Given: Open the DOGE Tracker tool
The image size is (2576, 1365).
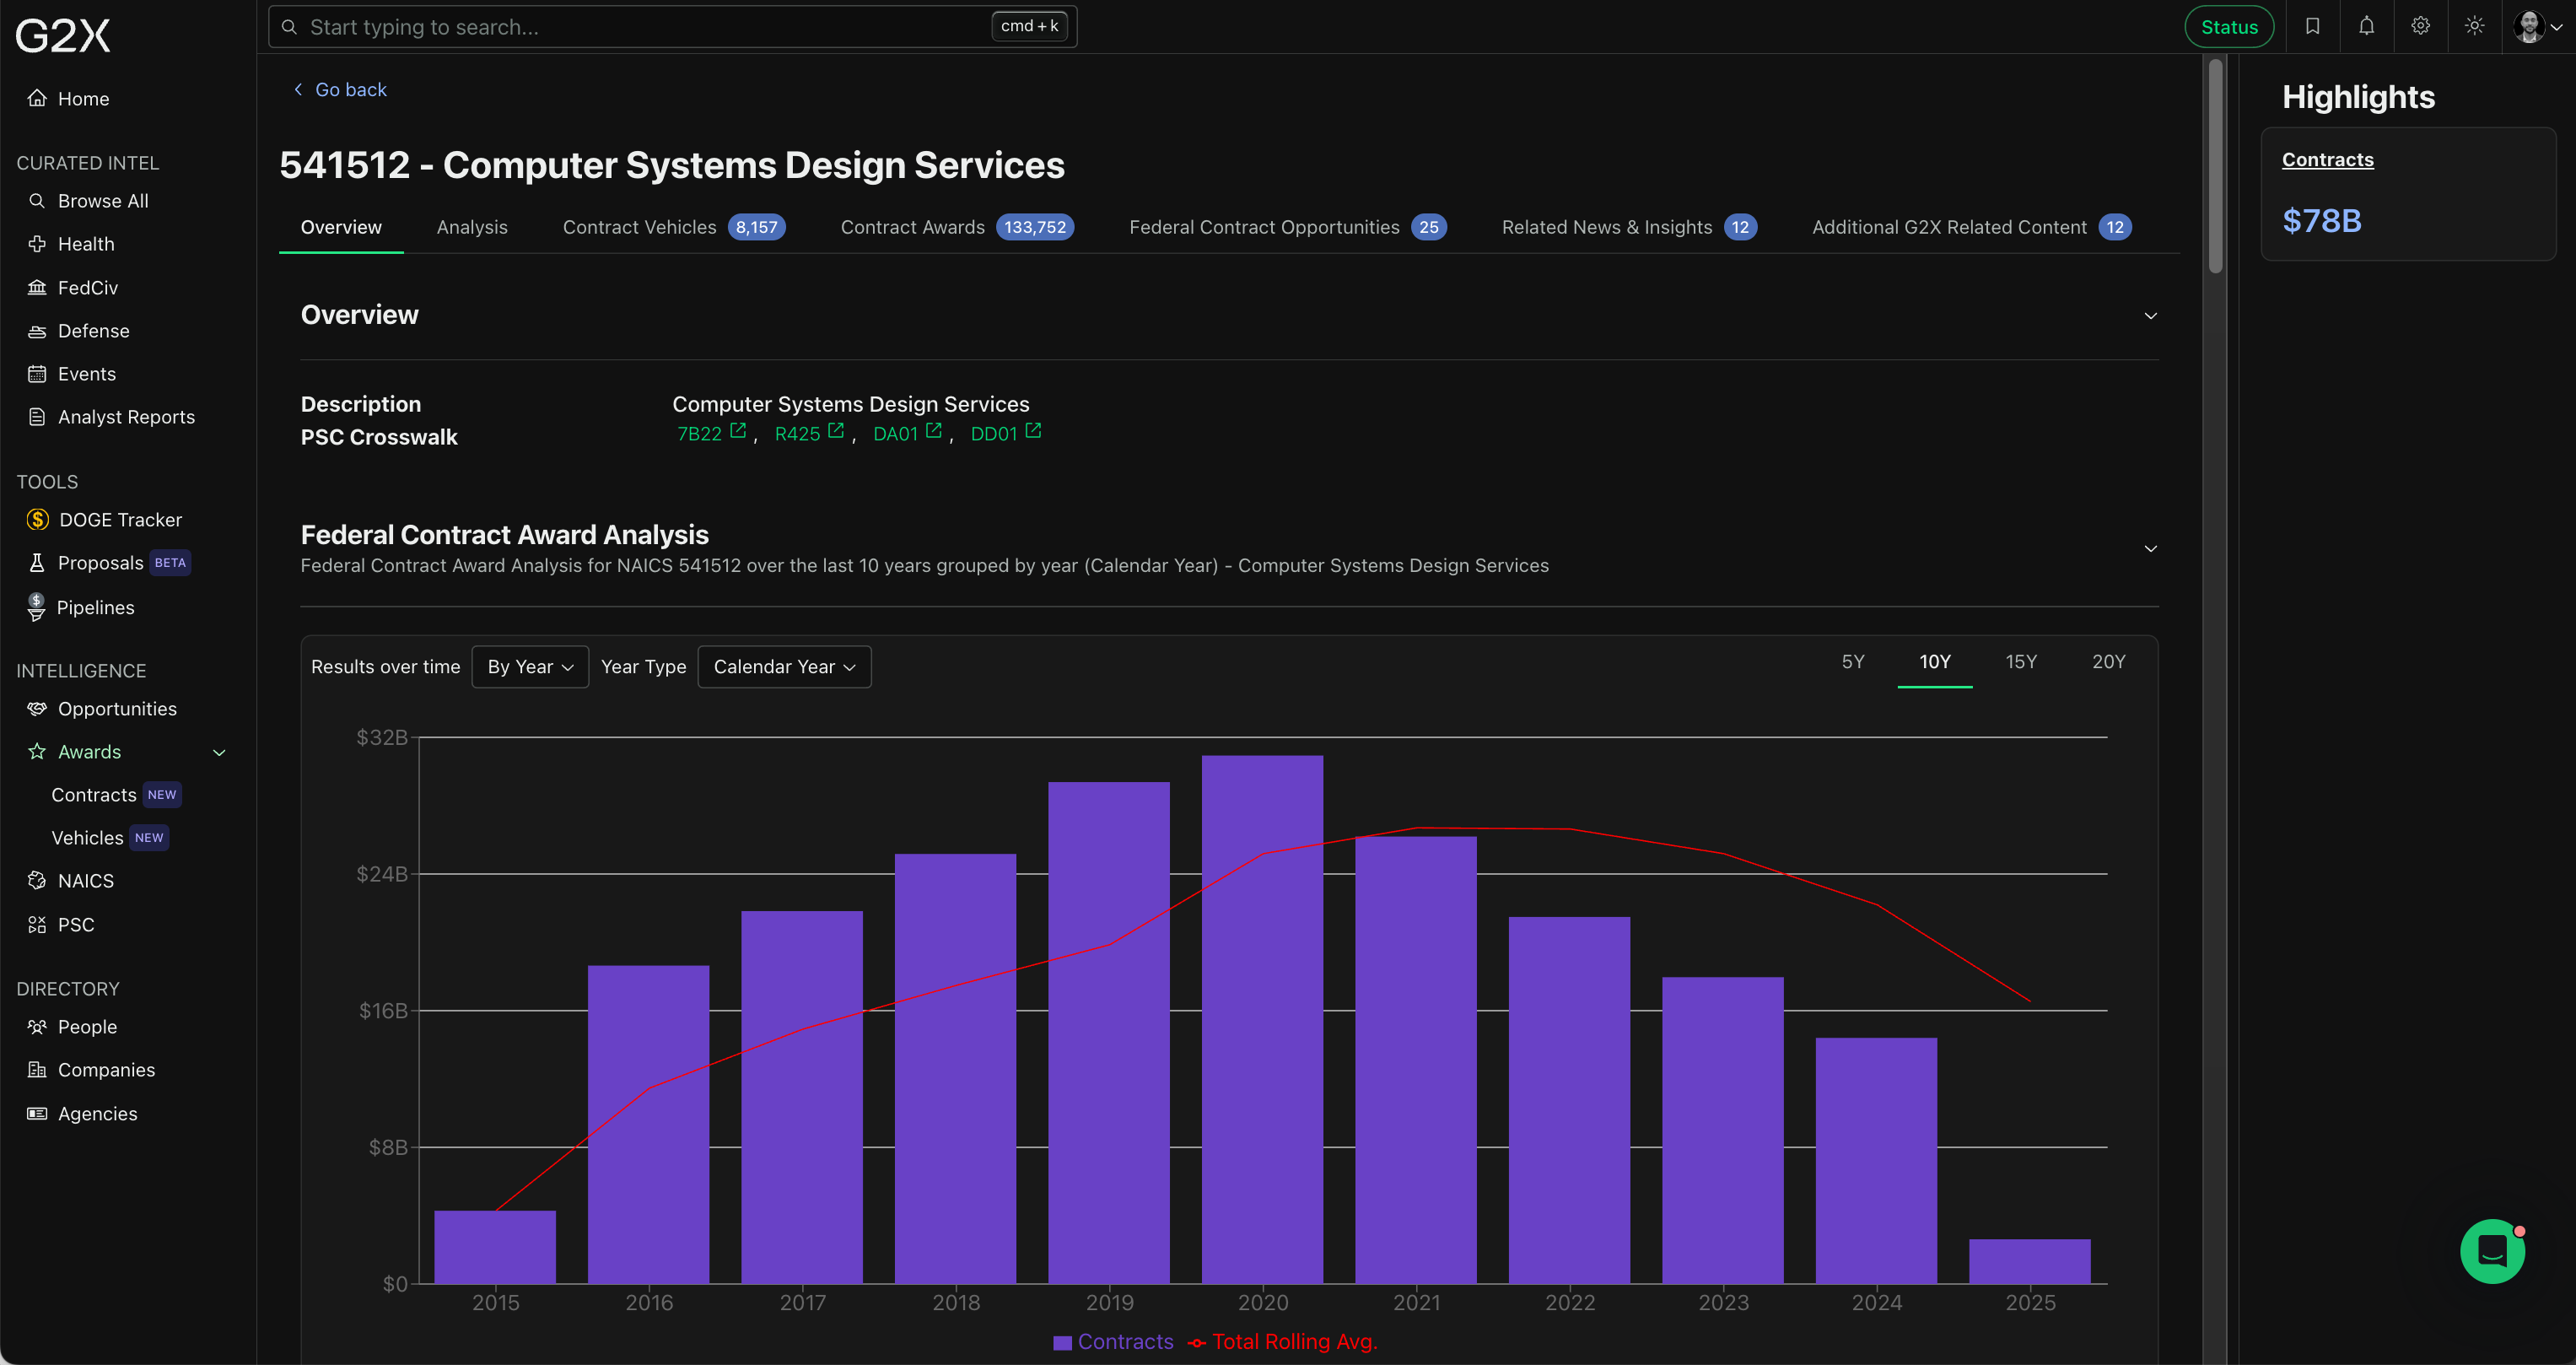Looking at the screenshot, I should (119, 519).
